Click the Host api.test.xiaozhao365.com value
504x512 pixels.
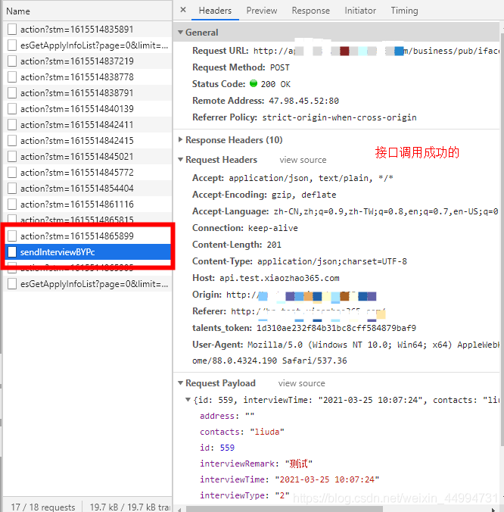point(279,278)
